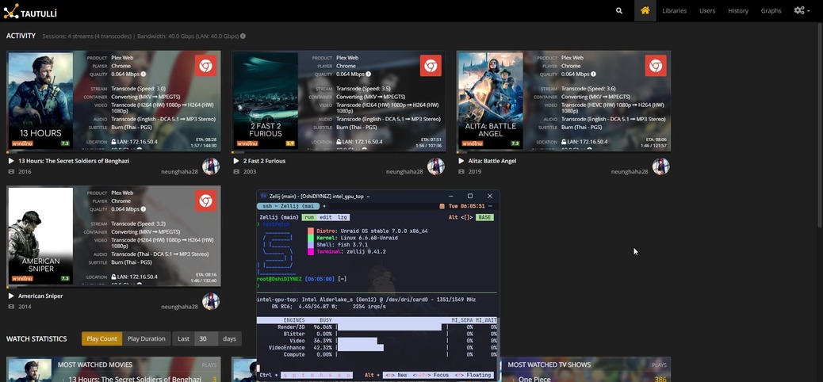Click the Chrome platform icon on Alita card

pos(656,66)
